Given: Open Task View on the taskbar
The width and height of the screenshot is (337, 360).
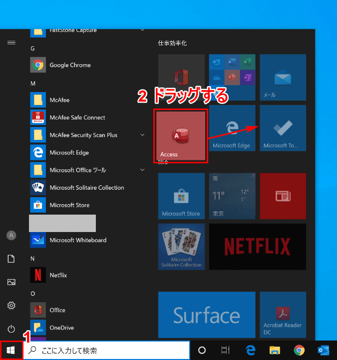Looking at the screenshot, I should [x=225, y=351].
